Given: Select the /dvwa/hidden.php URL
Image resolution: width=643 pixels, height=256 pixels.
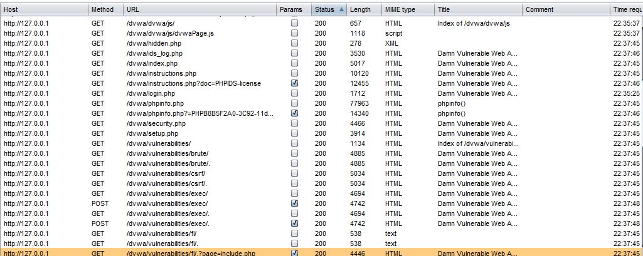Looking at the screenshot, I should (154, 43).
